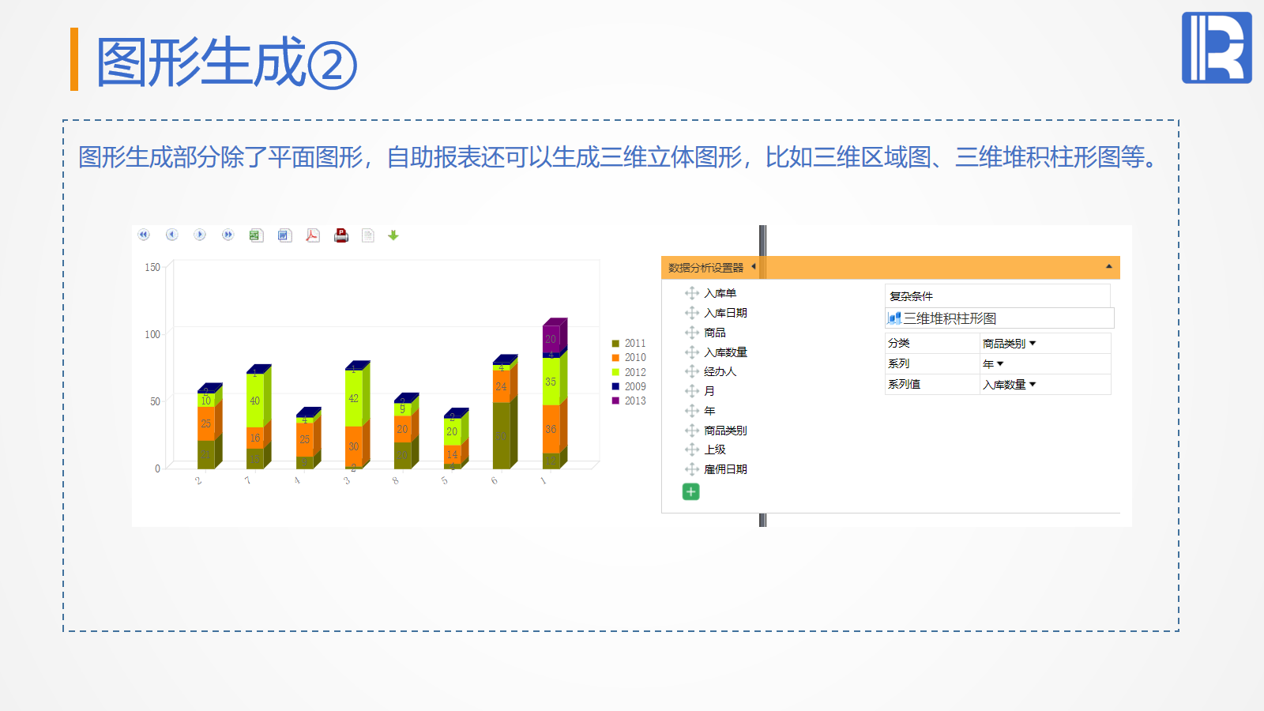This screenshot has width=1264, height=711.
Task: Click the 2012 lime legend swatch
Action: (615, 372)
